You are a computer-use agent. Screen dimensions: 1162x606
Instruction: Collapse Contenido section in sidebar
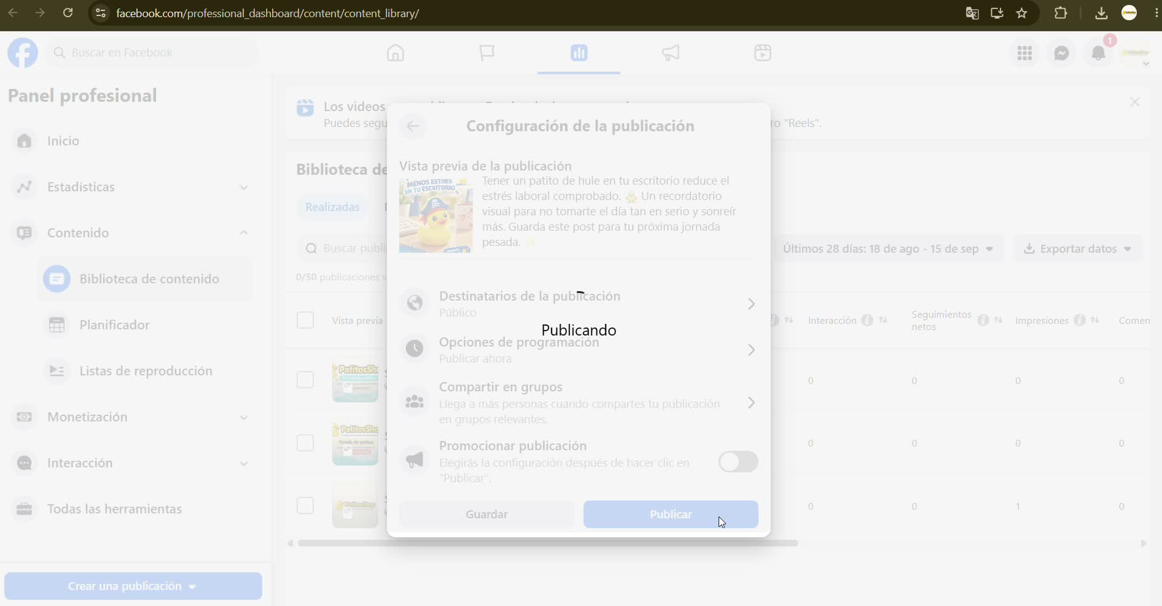pyautogui.click(x=244, y=233)
